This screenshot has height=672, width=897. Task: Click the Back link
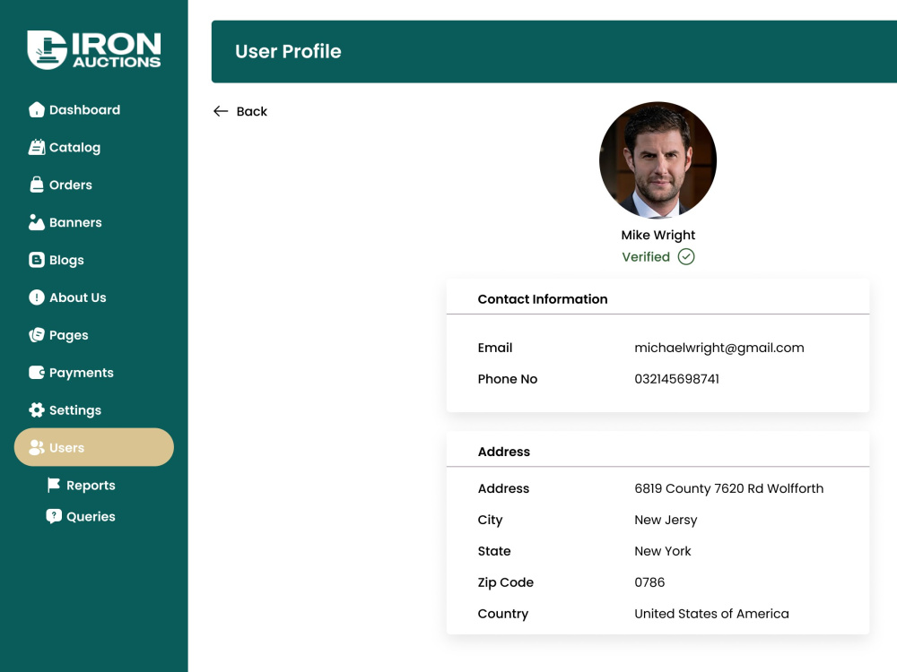[x=240, y=111]
